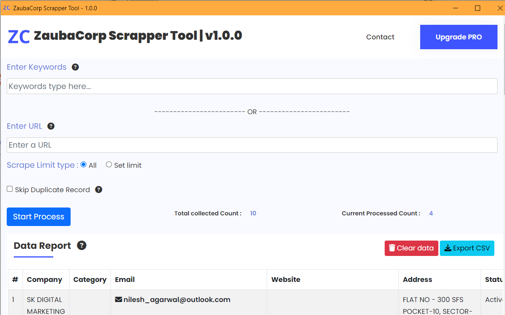Click the help icon beside Enter Keywords
The width and height of the screenshot is (505, 315).
coord(75,67)
